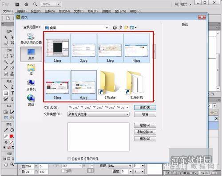Open Recent Places in dialog sidebar
Viewport: 222px width, 176px height.
[x=31, y=39]
